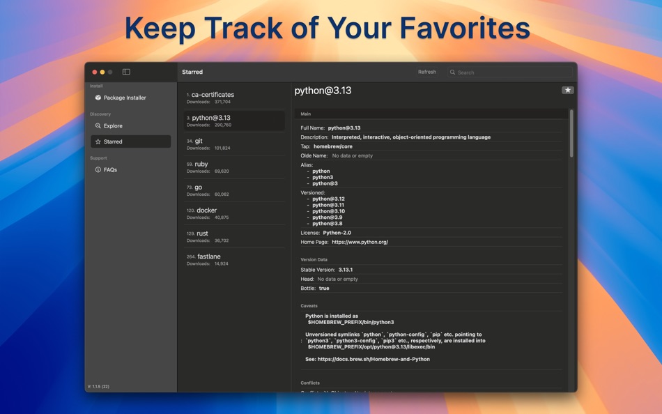Click the Starred star icon in sidebar
Screen dimensions: 662x414
click(x=98, y=141)
